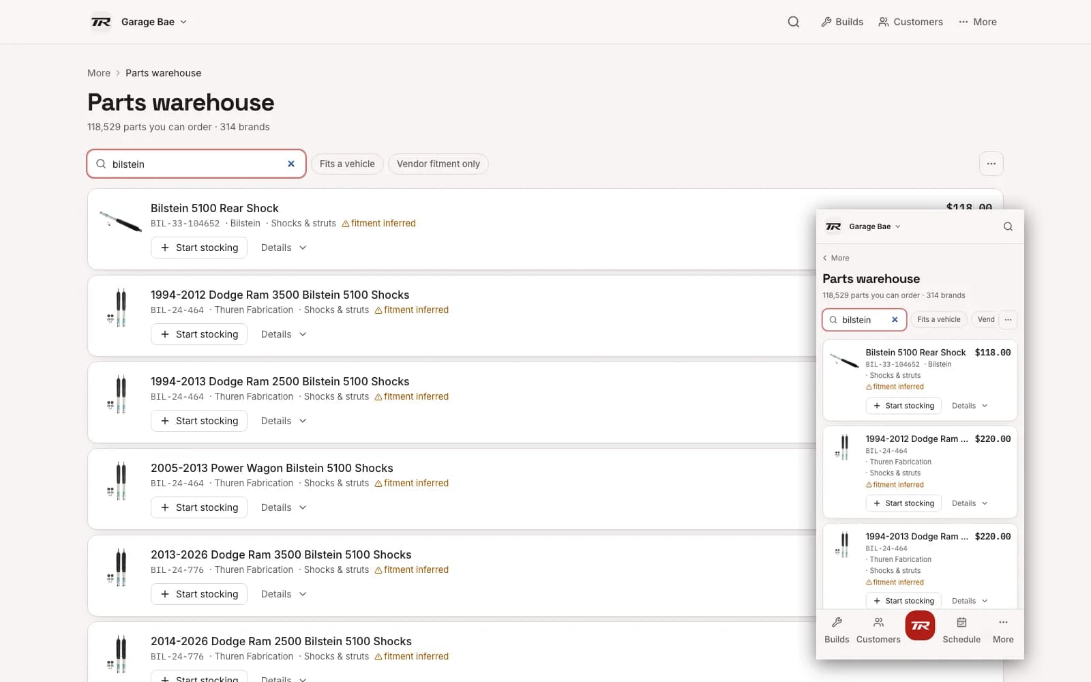1091x682 pixels.
Task: Open the Garage Bae shop dropdown in main header
Action: coord(154,22)
